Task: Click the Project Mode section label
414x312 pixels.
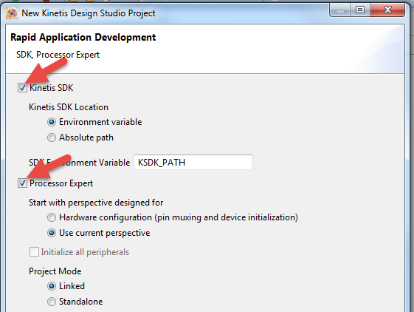Action: pos(55,271)
